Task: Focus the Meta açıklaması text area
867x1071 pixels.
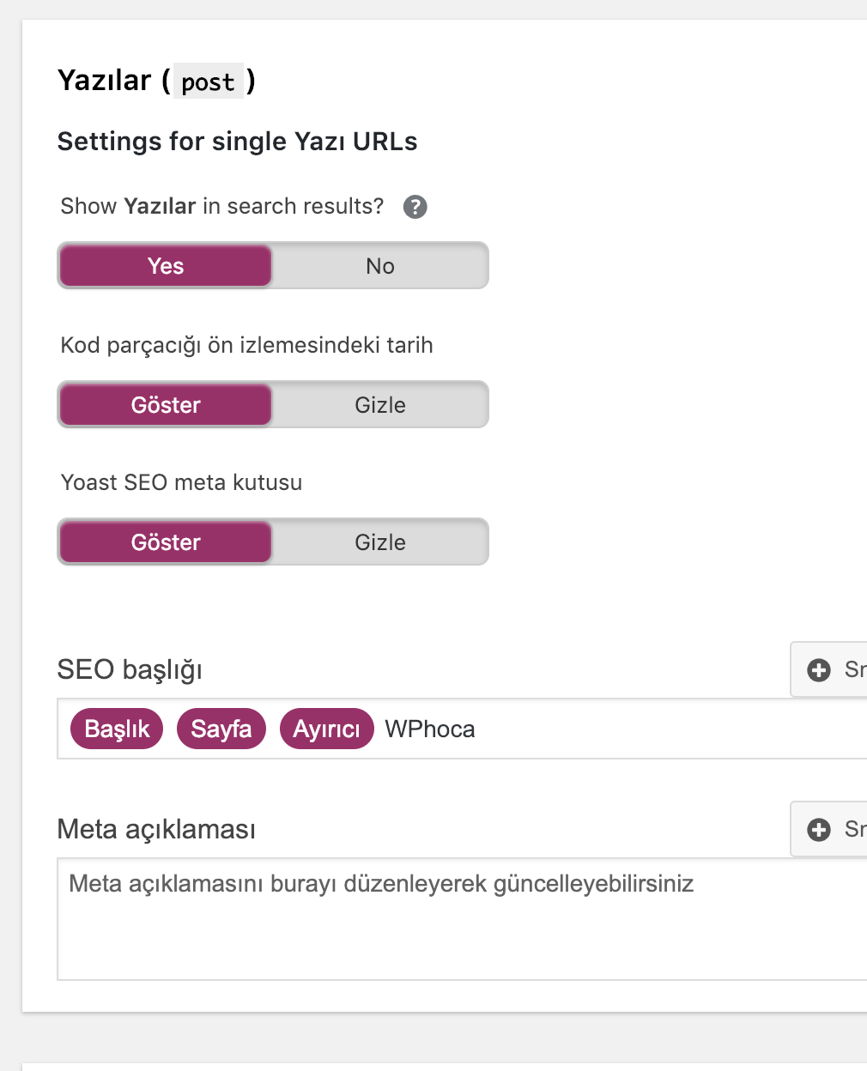Action: click(x=462, y=919)
